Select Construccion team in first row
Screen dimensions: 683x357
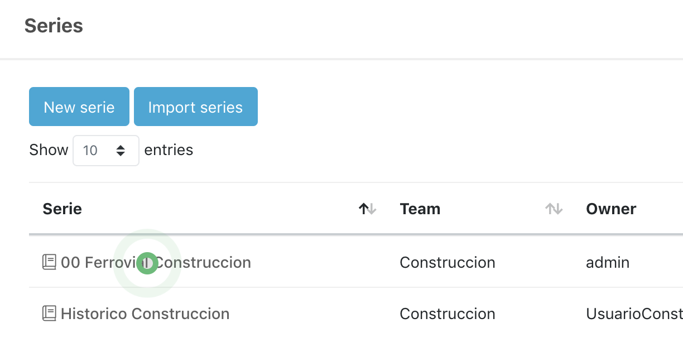click(448, 262)
